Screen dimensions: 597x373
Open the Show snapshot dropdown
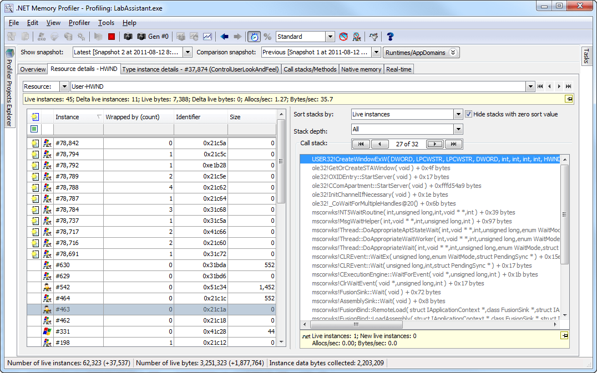point(186,52)
